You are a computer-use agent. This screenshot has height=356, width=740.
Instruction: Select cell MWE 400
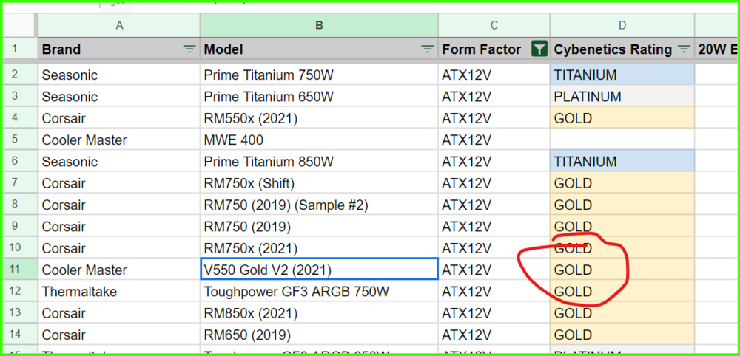pyautogui.click(x=319, y=140)
